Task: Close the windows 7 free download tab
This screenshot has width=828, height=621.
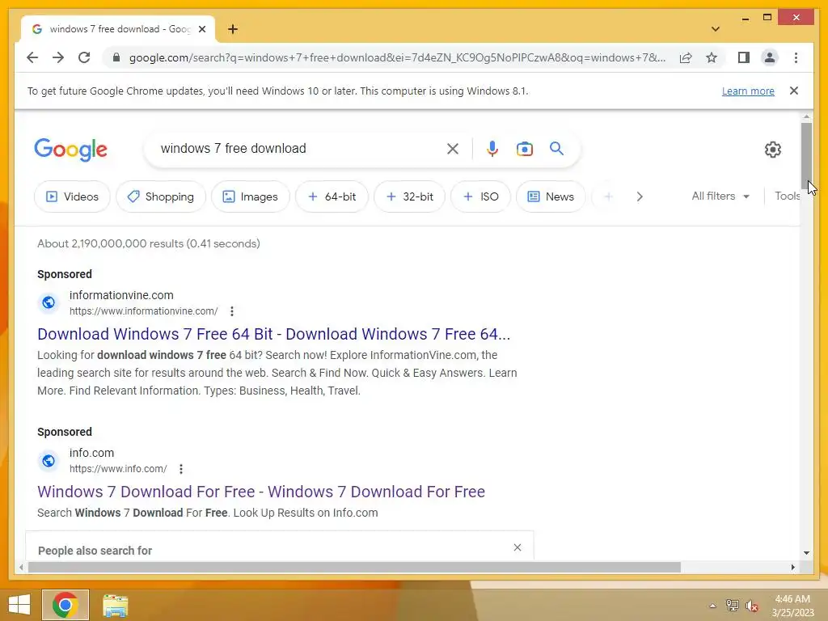Action: (x=201, y=29)
